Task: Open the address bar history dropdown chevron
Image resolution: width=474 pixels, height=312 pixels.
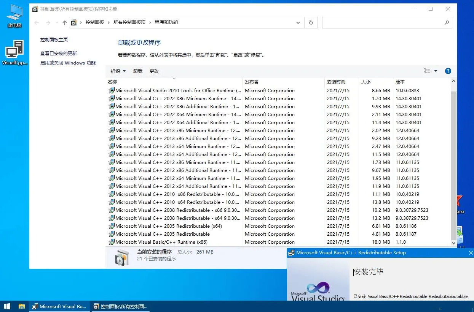Action: point(298,22)
